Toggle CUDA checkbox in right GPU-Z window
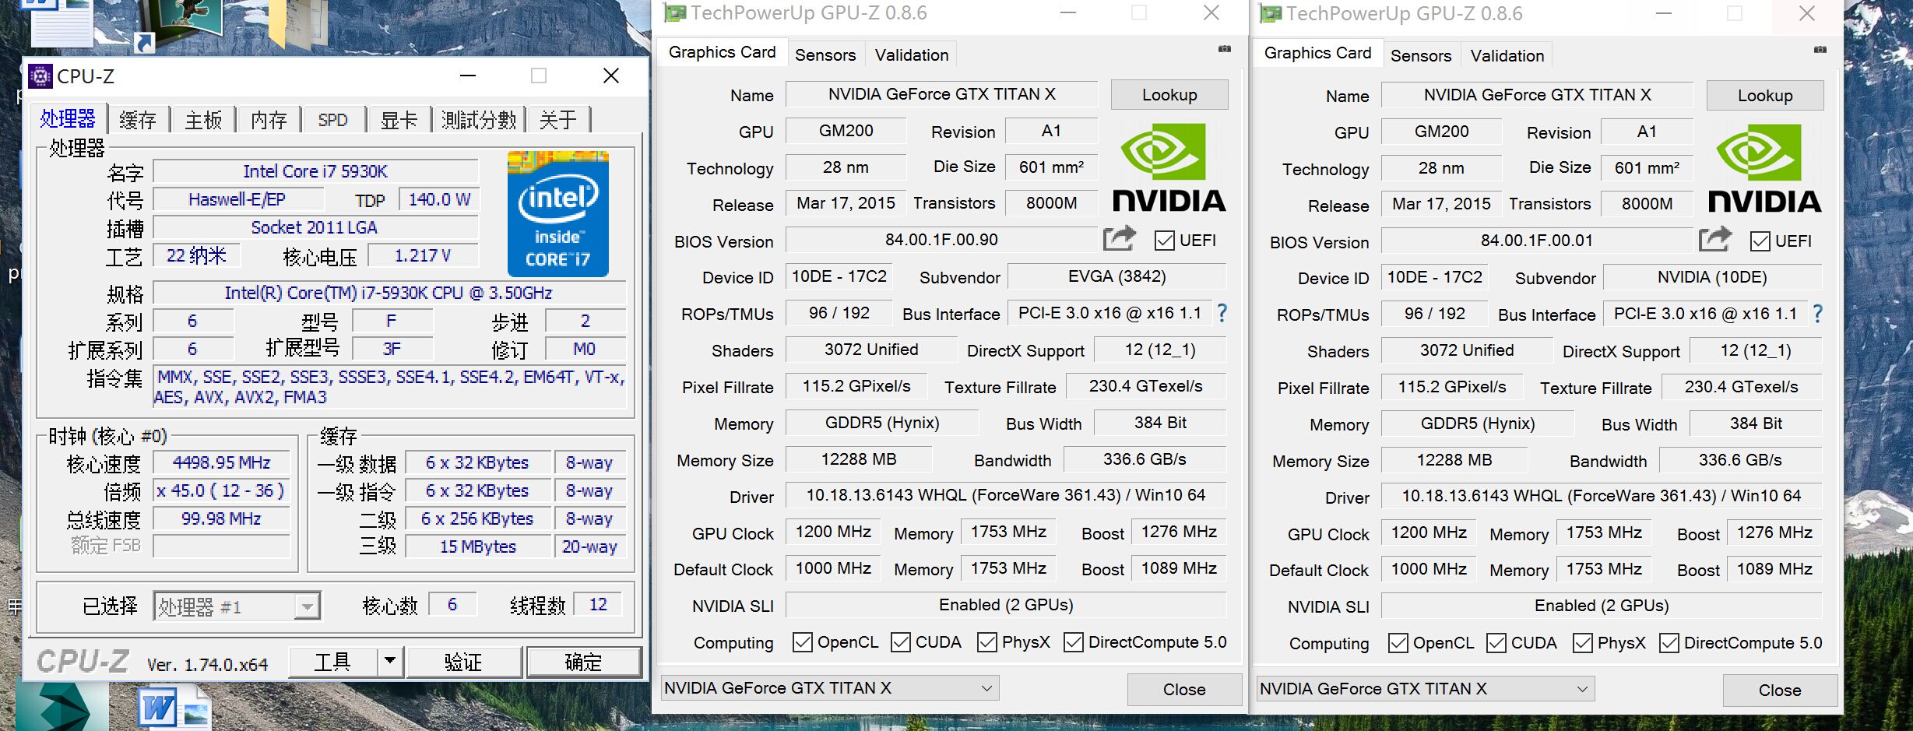 tap(1496, 643)
